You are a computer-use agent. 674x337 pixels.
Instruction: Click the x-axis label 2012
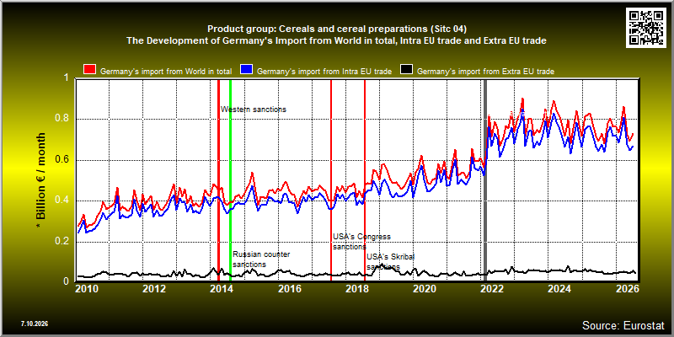click(154, 289)
